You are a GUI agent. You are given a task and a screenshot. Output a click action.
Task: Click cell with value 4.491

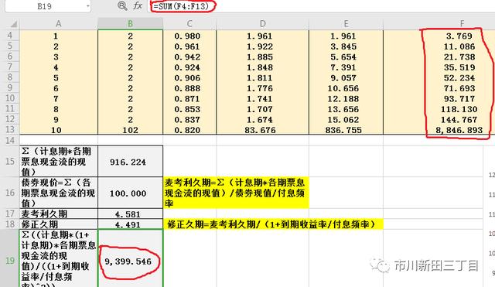[x=131, y=224]
